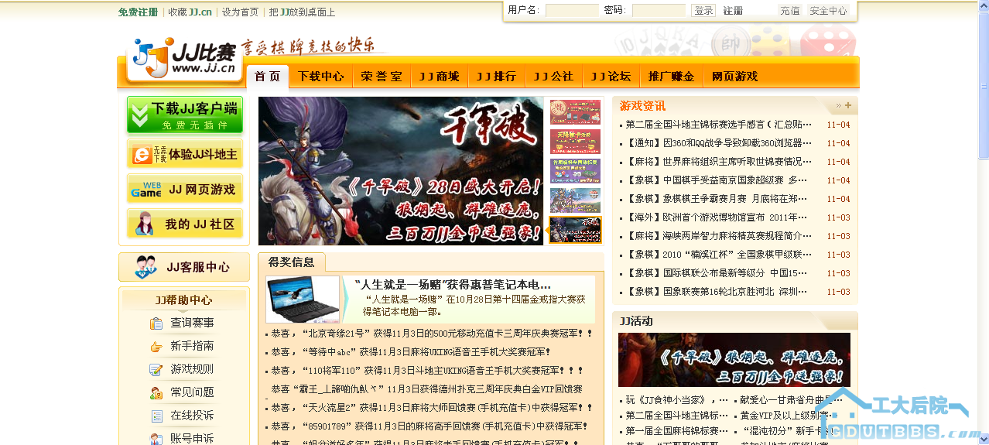Open headline “人生就是一场赌”获得惠普笔记本电
Image resolution: width=989 pixels, height=445 pixels.
tap(453, 284)
